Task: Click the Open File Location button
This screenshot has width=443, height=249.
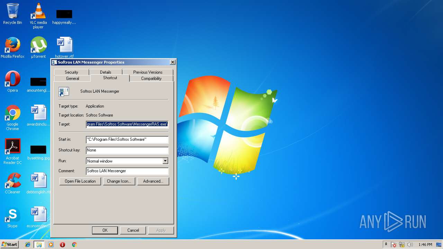Action: pyautogui.click(x=80, y=181)
